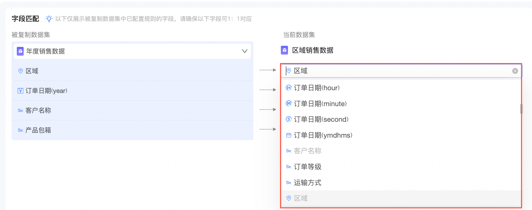The width and height of the screenshot is (532, 210).
Task: Click the lightbulb hint icon beside 字段匹配
Action: (49, 19)
